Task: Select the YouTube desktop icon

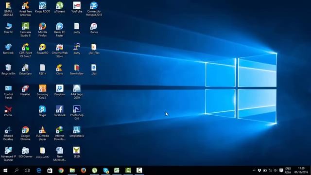Action: pyautogui.click(x=77, y=8)
